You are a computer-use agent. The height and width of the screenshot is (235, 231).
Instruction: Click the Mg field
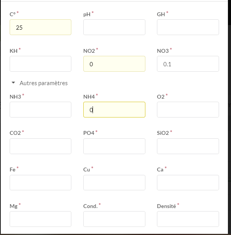tap(40, 219)
